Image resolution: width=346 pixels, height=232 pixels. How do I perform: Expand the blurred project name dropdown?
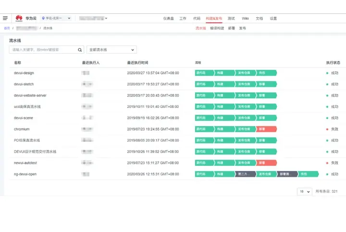tap(93, 18)
